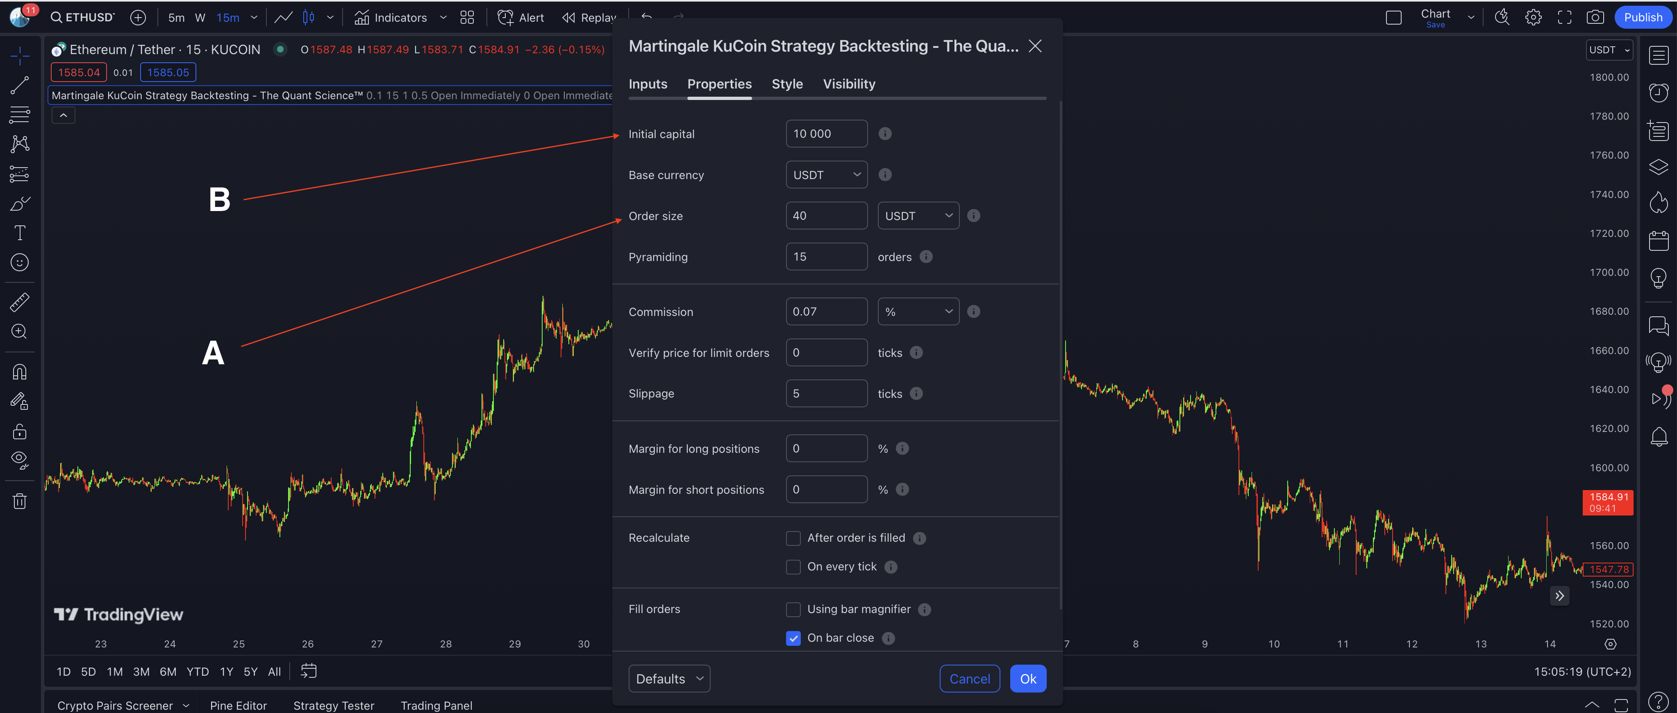
Task: Open chart Settings gear icon
Action: pos(1533,18)
